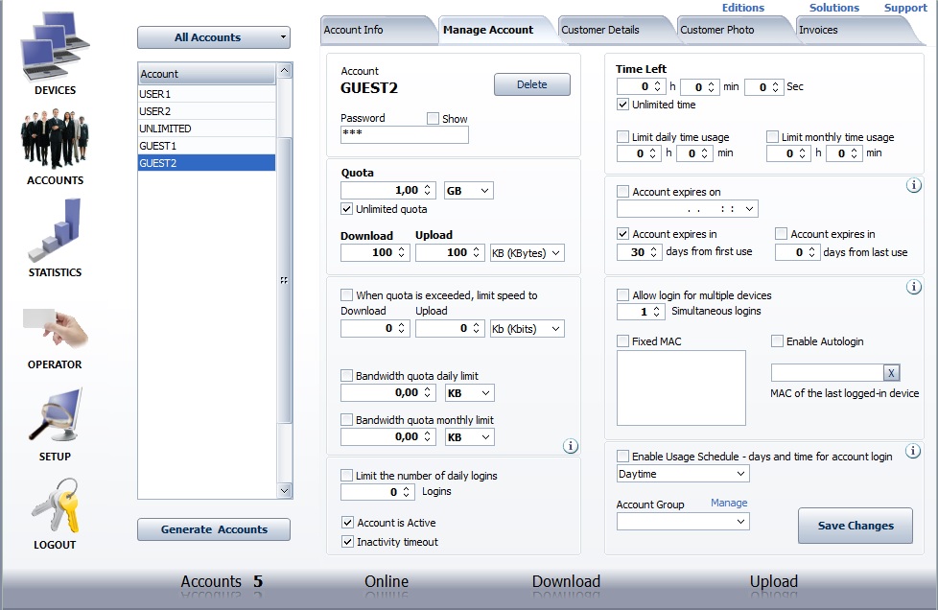
Task: Enable Fixed MAC checkbox
Action: (622, 340)
